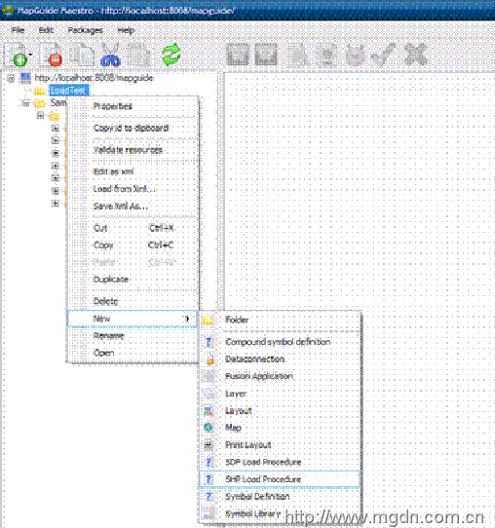495x528 pixels.
Task: Select the Sam folder tree item
Action: [57, 102]
